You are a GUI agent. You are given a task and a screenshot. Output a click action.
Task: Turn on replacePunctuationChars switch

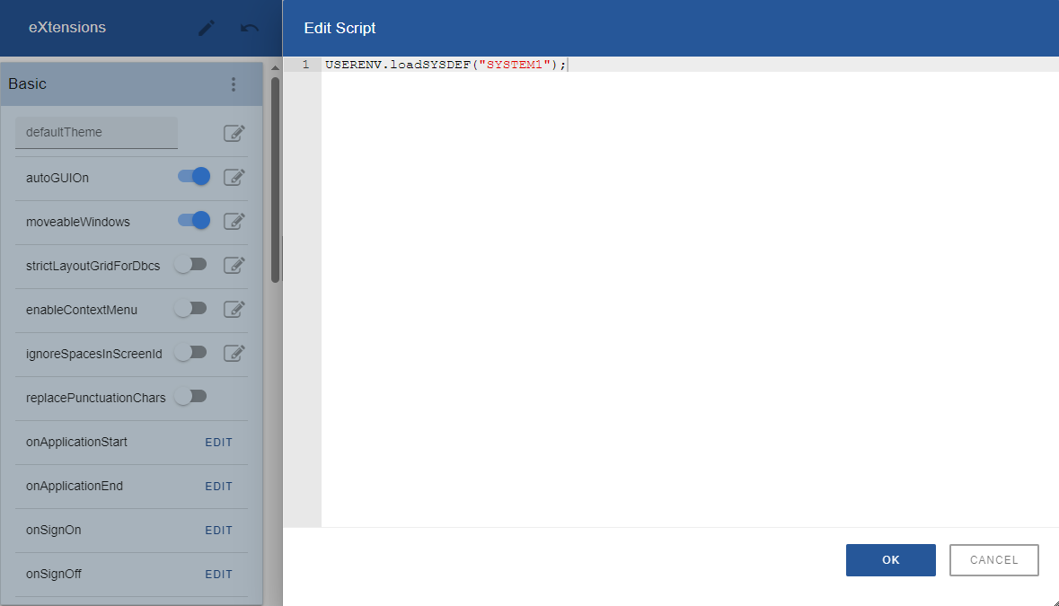(x=190, y=397)
